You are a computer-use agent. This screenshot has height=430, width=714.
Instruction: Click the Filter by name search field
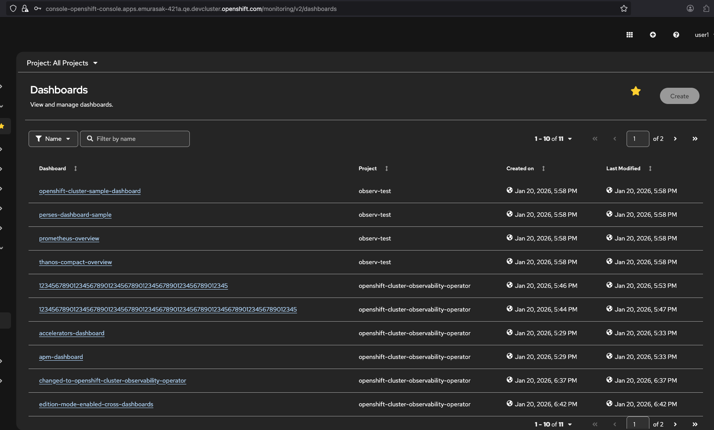[140, 139]
